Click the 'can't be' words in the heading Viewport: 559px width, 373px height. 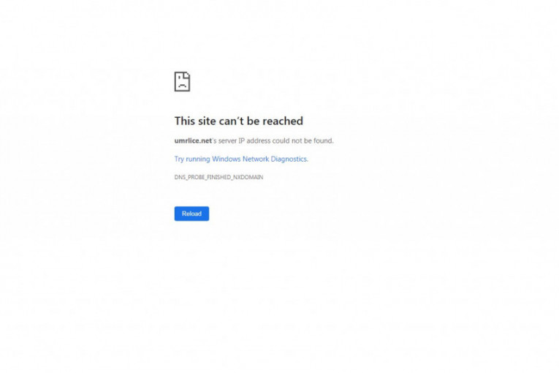tap(239, 121)
